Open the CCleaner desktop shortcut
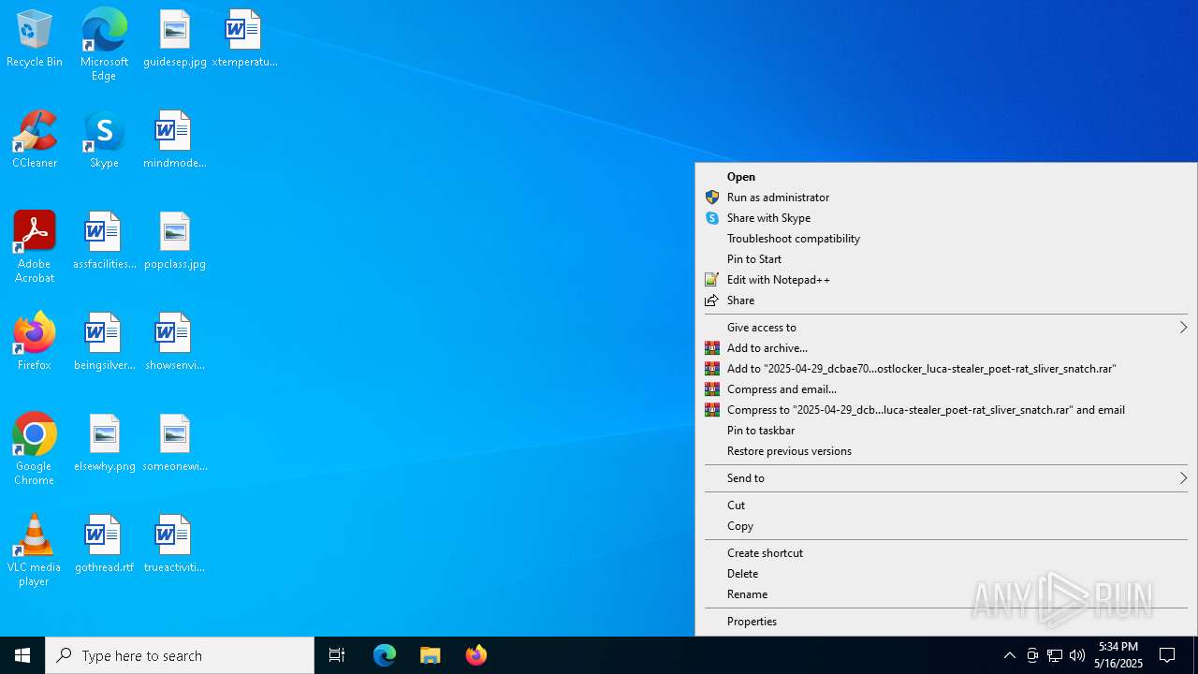The width and height of the screenshot is (1198, 674). (x=35, y=140)
